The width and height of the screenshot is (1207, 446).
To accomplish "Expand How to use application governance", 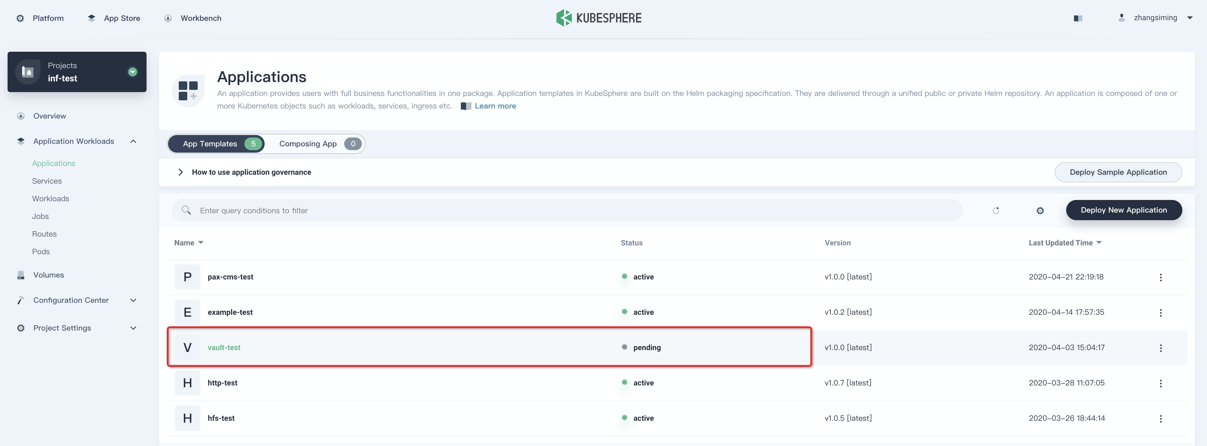I will click(252, 172).
